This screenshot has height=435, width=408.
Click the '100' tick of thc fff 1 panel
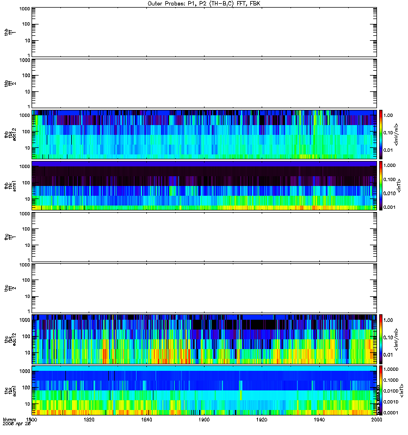(26, 229)
